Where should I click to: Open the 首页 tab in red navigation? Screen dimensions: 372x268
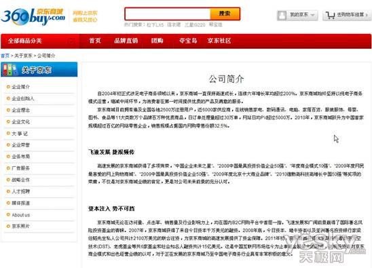coord(95,41)
